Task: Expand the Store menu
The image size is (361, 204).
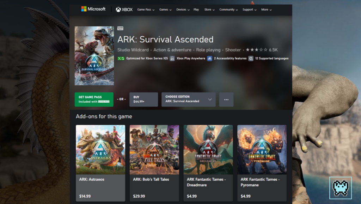Action: coord(209,10)
